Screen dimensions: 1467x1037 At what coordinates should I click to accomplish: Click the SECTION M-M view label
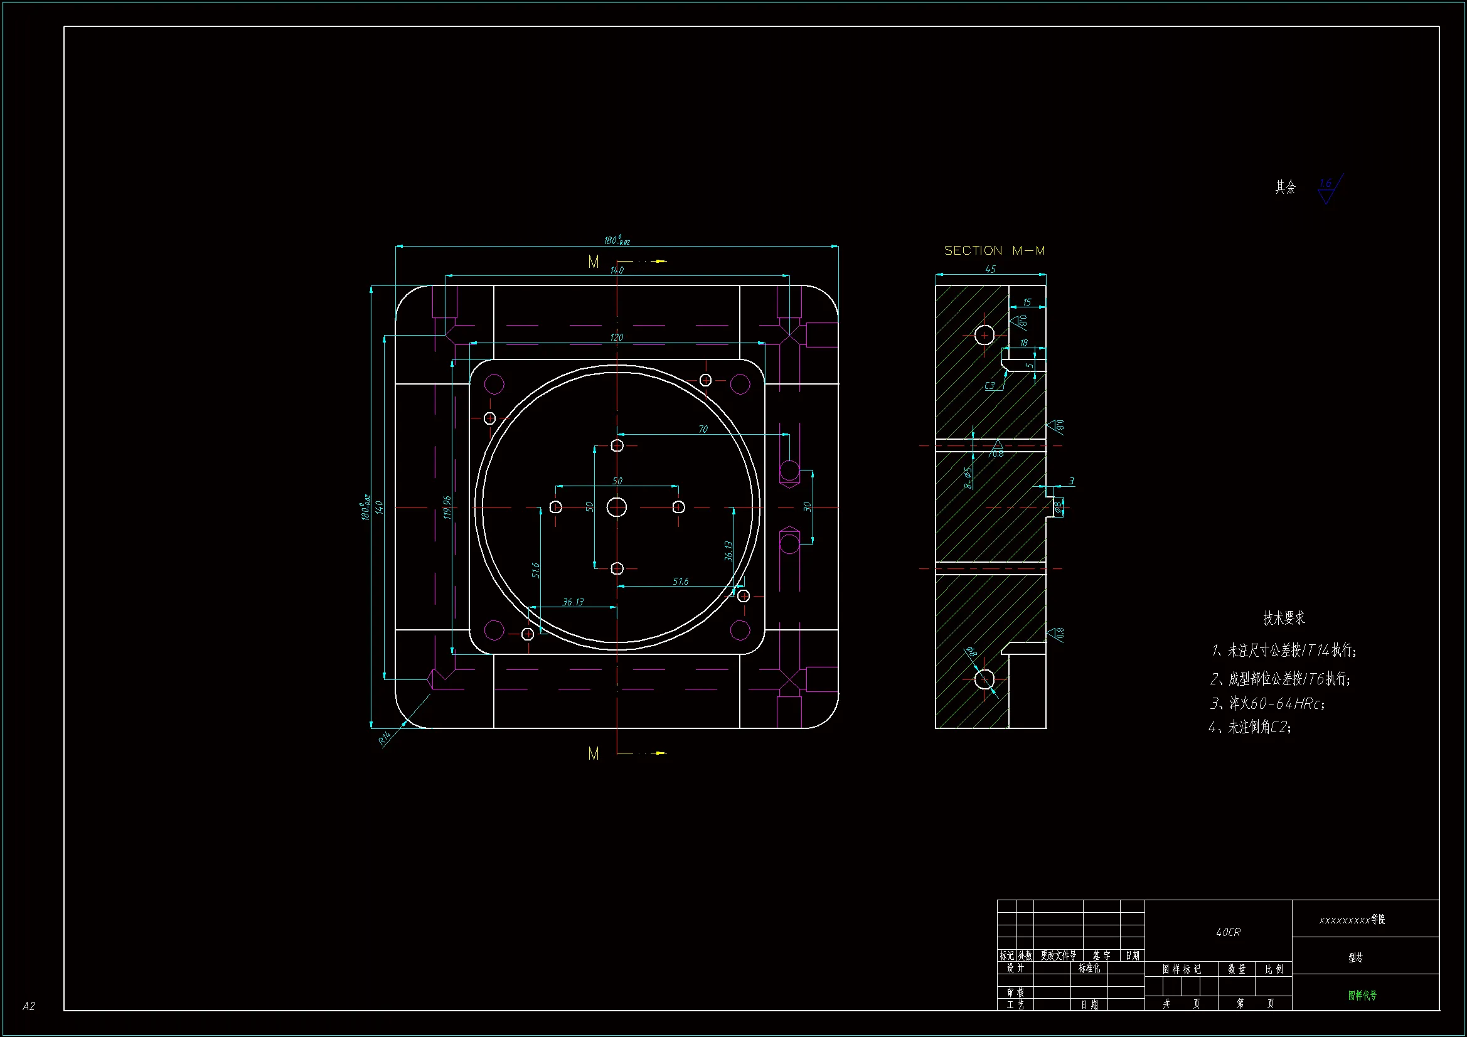click(994, 250)
